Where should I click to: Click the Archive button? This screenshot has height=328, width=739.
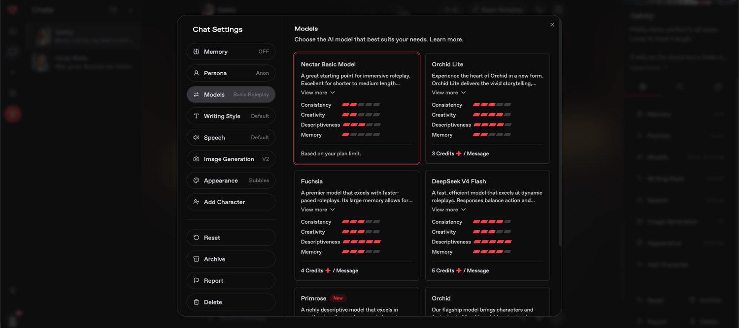231,259
